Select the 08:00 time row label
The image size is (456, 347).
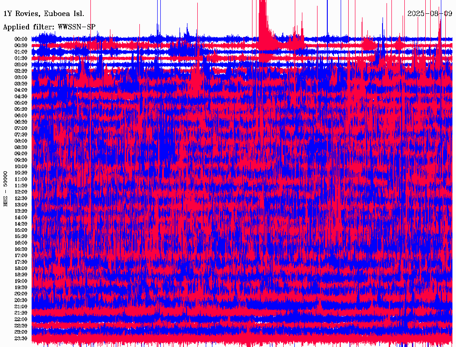(20, 141)
